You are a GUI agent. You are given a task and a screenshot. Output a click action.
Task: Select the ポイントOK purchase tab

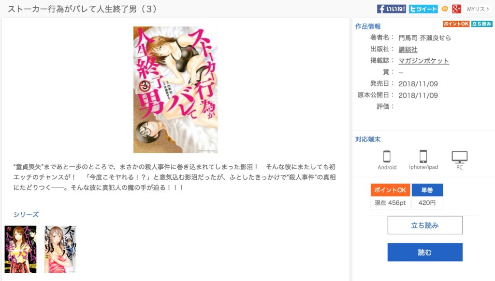coord(390,190)
